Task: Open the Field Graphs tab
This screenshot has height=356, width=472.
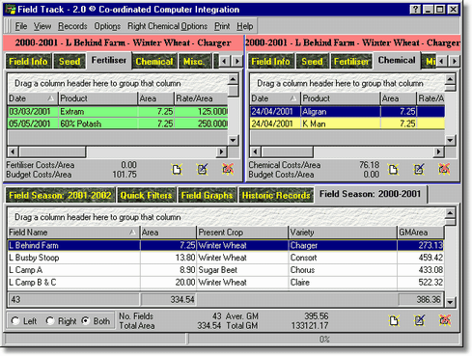Action: pyautogui.click(x=207, y=195)
